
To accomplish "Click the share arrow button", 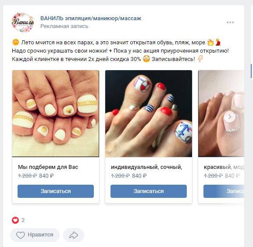I will [74, 235].
